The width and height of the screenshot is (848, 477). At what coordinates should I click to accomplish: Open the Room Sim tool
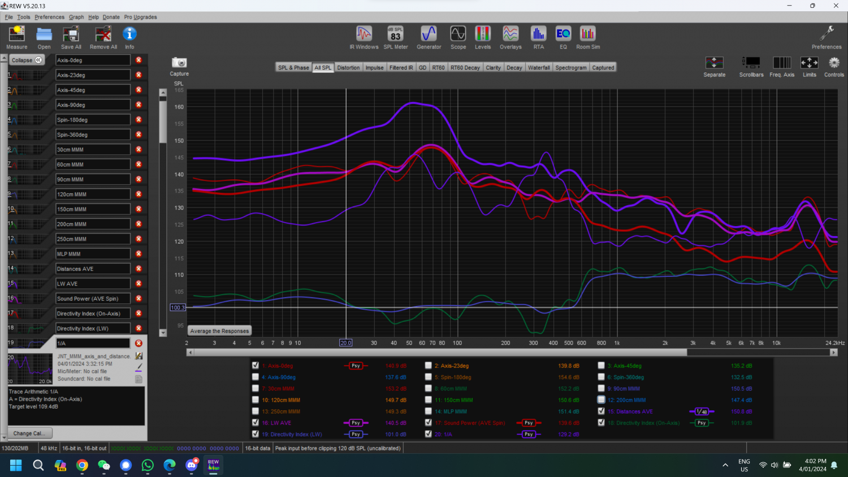[588, 37]
